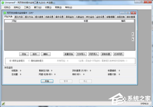This screenshot has width=153, height=107.
Task: Switch to the 报警提醒 tab
Action: click(110, 17)
